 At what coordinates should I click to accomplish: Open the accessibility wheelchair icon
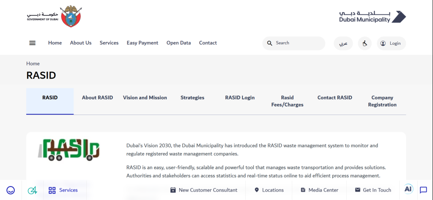(365, 44)
